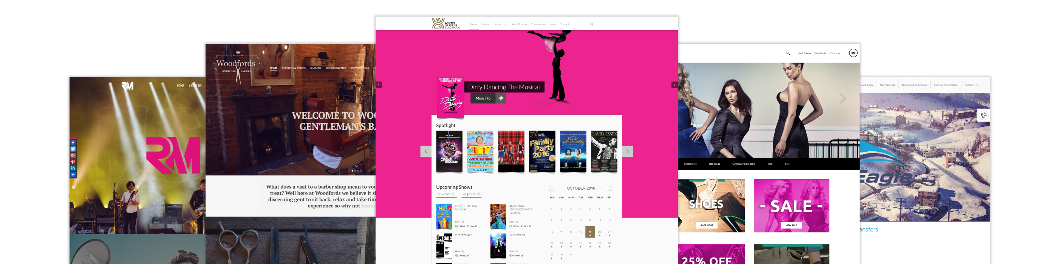Image resolution: width=1058 pixels, height=264 pixels.
Task: Select October 26 in the calendar
Action: tap(590, 244)
